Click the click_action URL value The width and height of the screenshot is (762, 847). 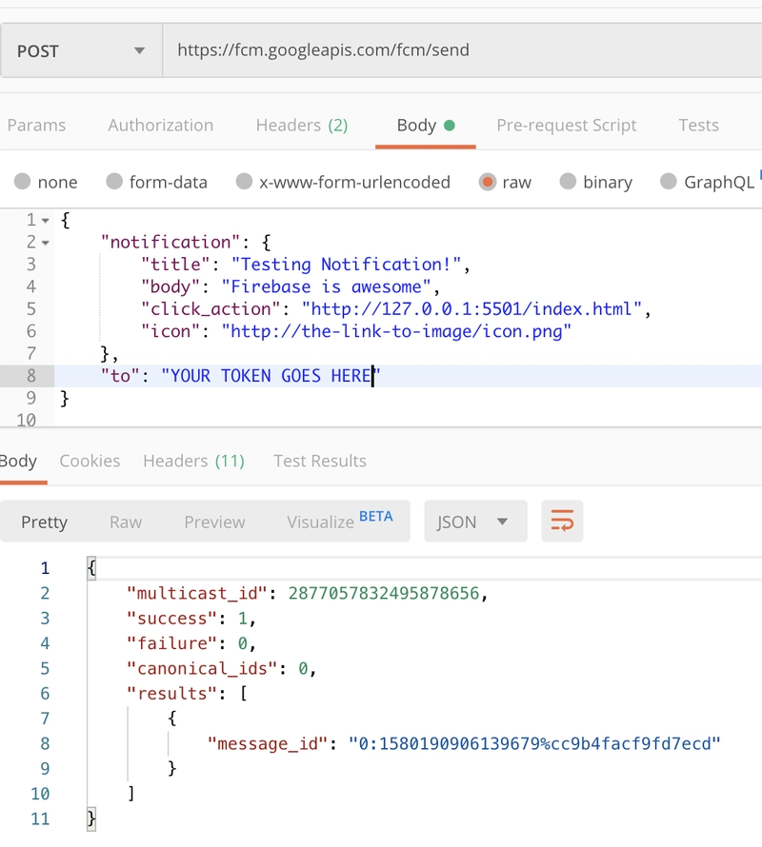tap(471, 308)
